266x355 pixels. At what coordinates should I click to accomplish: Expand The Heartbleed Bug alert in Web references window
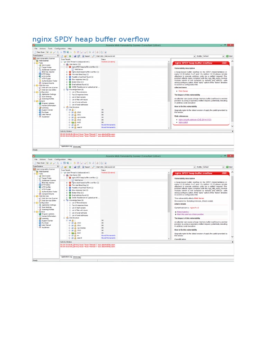[67, 75]
